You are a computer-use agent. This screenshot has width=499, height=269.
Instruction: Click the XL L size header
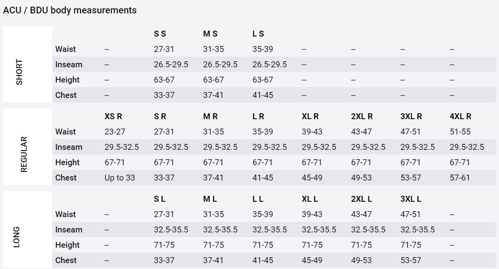(310, 199)
